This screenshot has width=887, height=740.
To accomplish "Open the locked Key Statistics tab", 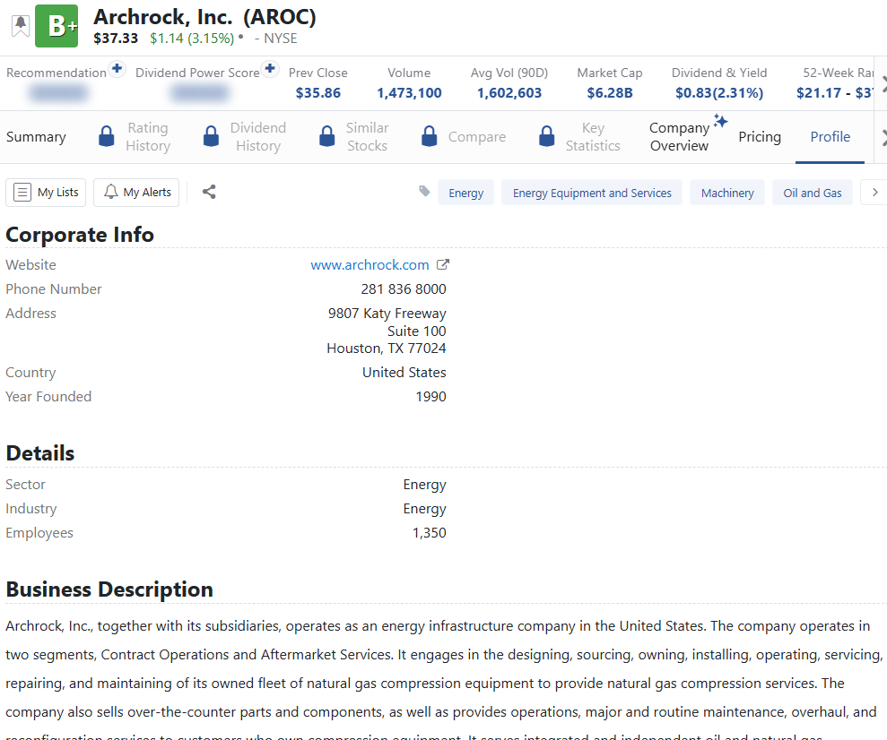I will (578, 137).
